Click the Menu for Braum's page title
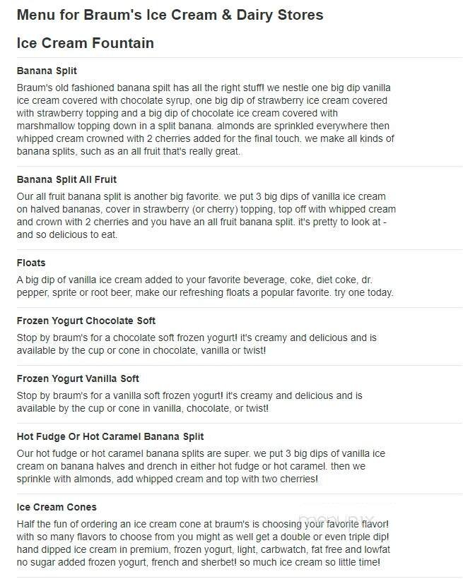This screenshot has height=579, width=463. click(x=170, y=15)
